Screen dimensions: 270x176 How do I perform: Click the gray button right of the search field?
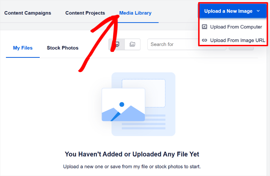tap(241, 48)
